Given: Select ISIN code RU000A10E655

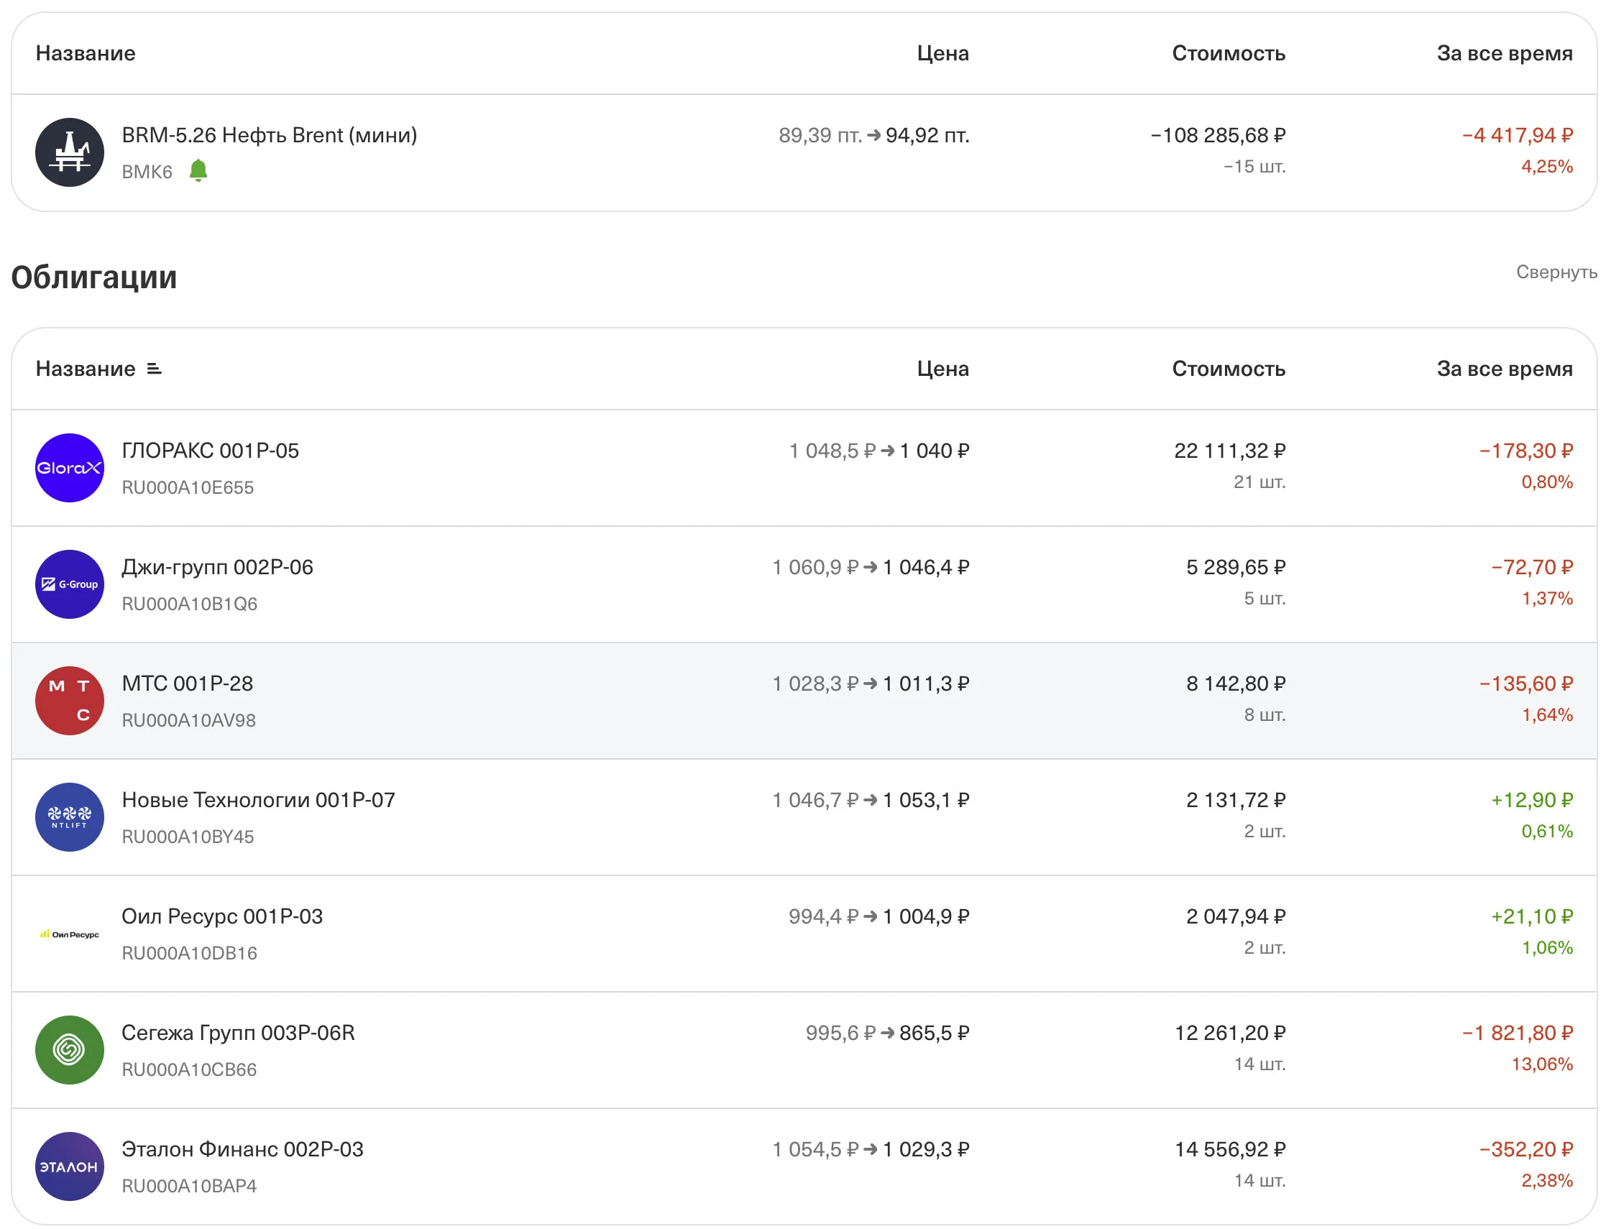Looking at the screenshot, I should 188,488.
